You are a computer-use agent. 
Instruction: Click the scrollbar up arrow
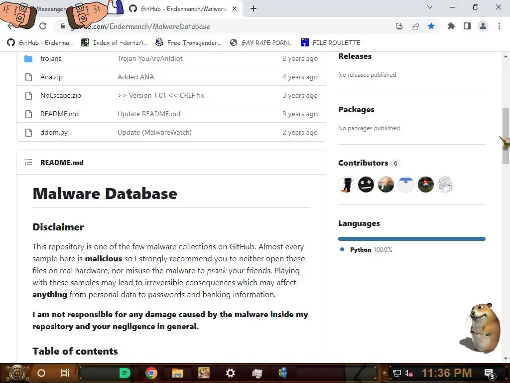click(x=506, y=56)
